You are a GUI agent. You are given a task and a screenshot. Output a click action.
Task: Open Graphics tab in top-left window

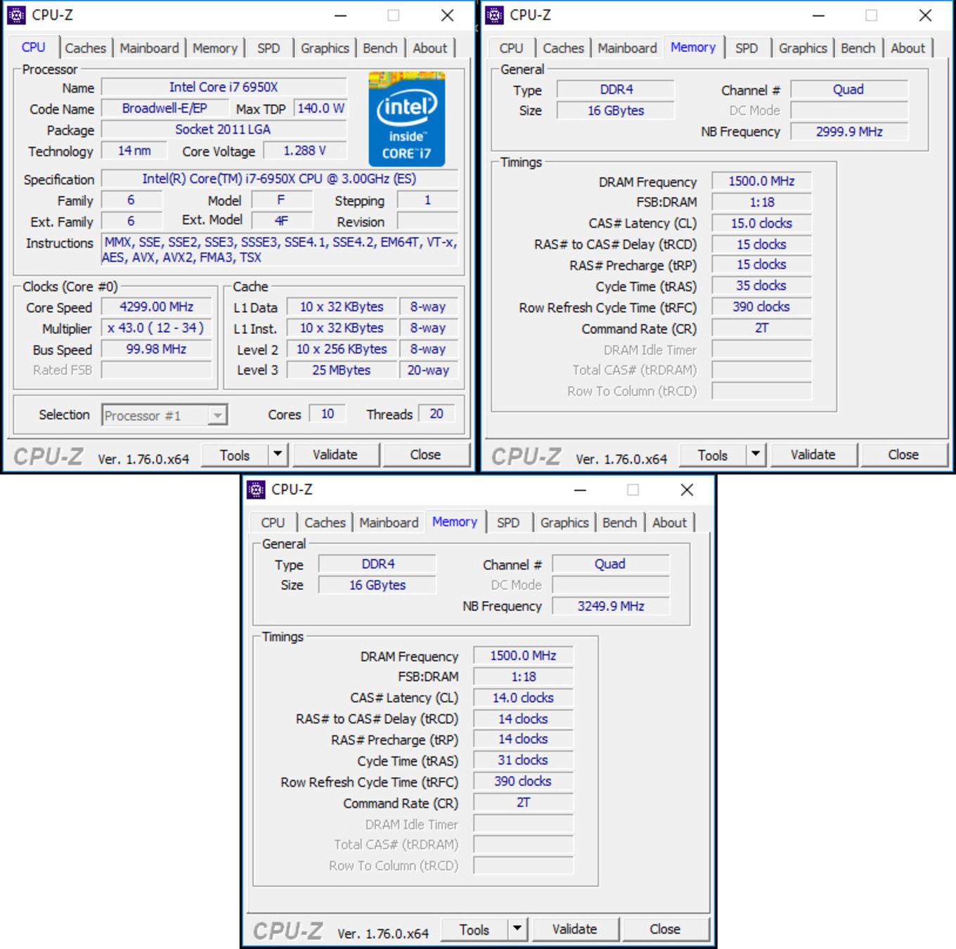tap(325, 48)
